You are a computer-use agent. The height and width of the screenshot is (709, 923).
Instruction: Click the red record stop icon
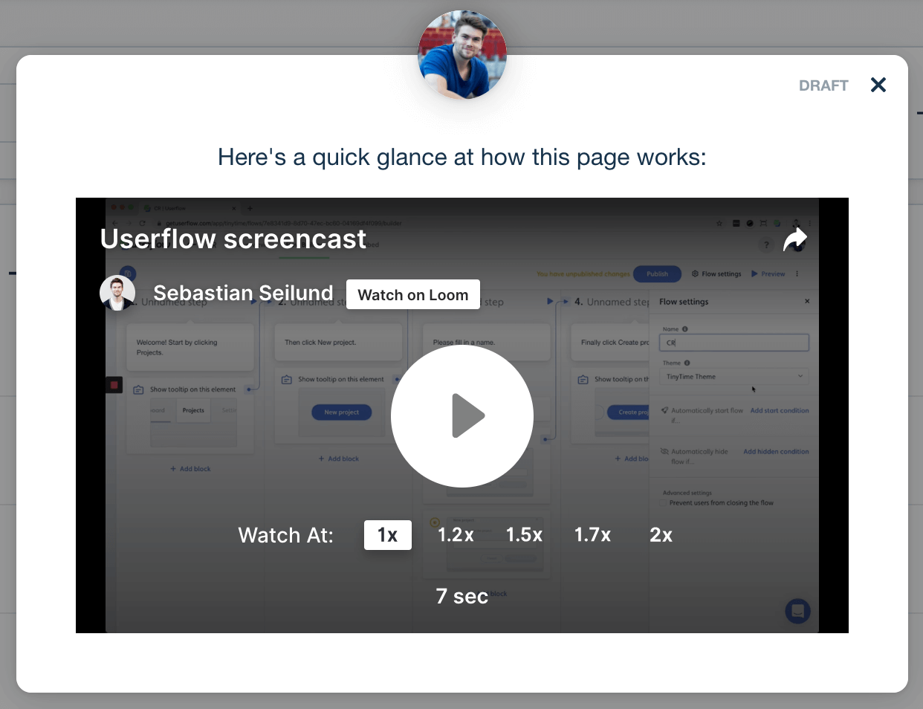tap(114, 385)
